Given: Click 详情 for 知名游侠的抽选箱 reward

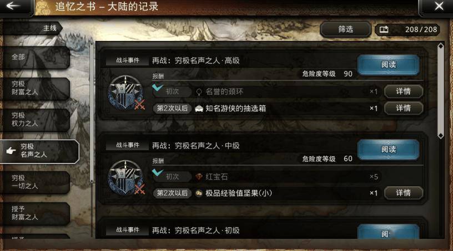Looking at the screenshot, I should coord(403,108).
